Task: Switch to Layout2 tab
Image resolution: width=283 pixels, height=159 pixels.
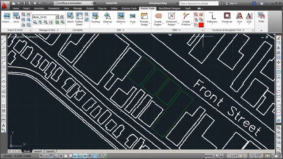Action: click(50, 151)
